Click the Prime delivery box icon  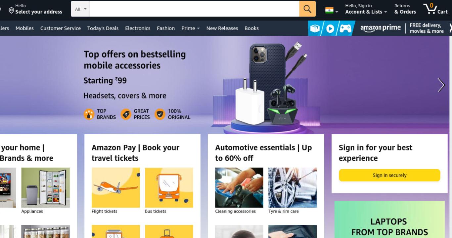tap(315, 28)
